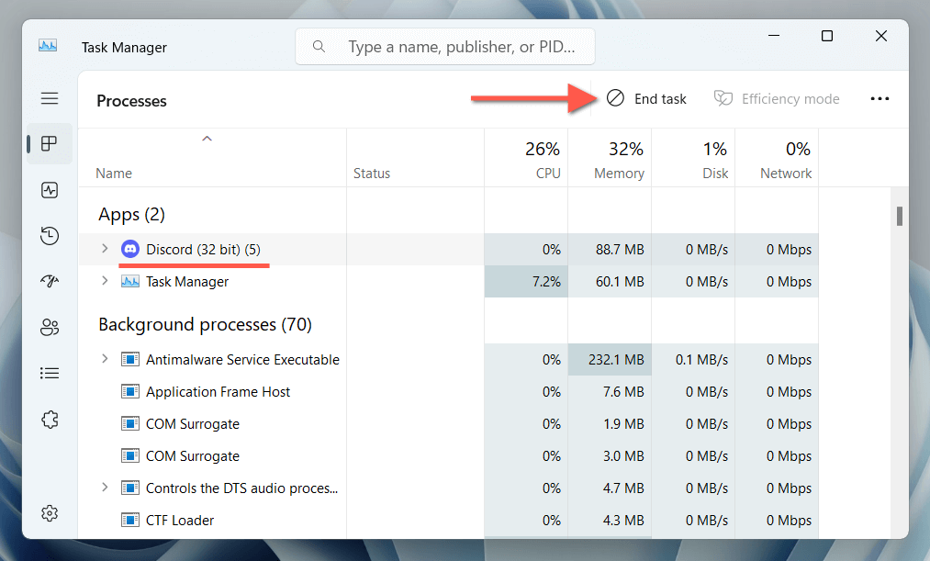Click the Efficiency mode button
This screenshot has width=930, height=561.
coord(777,99)
